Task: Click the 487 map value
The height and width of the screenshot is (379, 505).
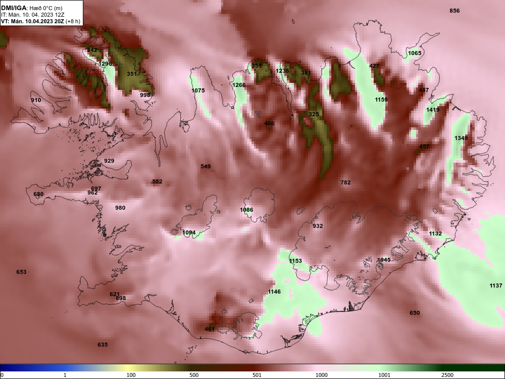Action: tap(424, 89)
